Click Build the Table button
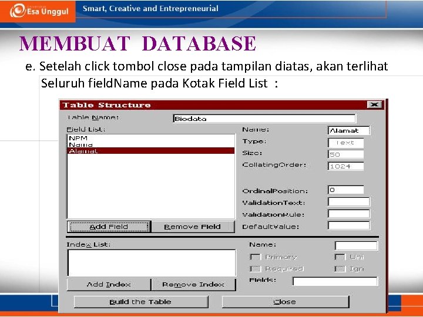This screenshot has height=317, width=423. 141,302
